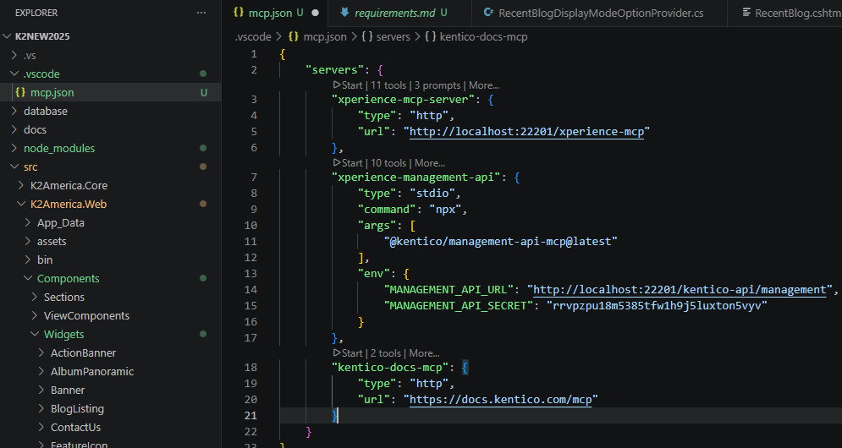Click .vscode in the breadcrumb path

253,36
